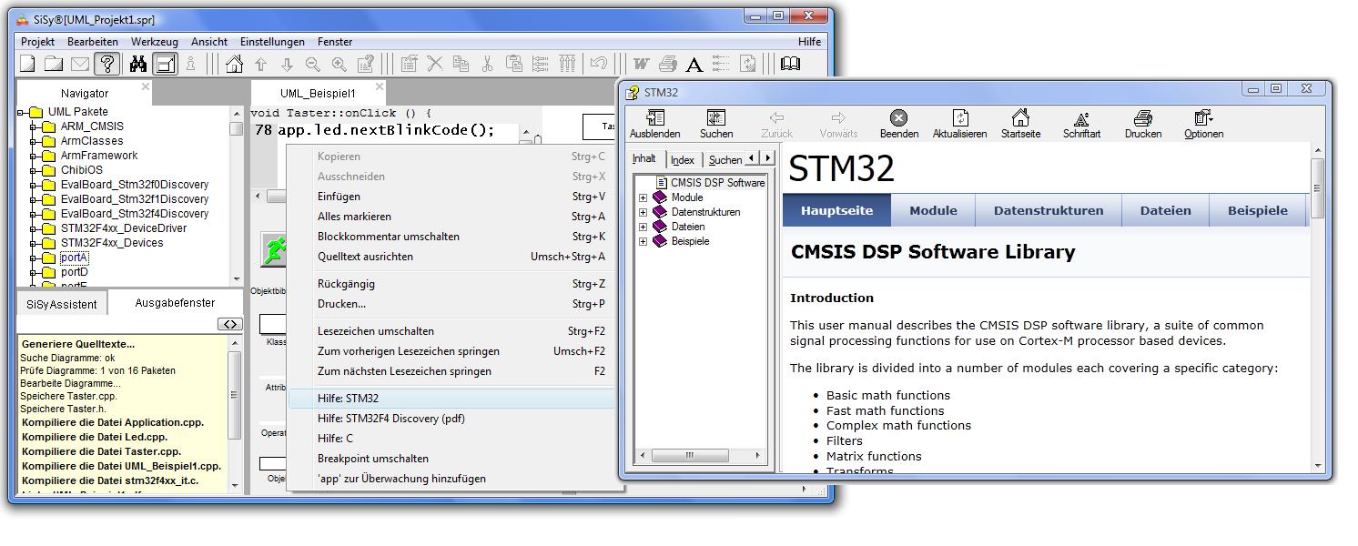Viewport: 1358px width, 546px height.
Task: Click the binoculars search icon
Action: tap(138, 64)
